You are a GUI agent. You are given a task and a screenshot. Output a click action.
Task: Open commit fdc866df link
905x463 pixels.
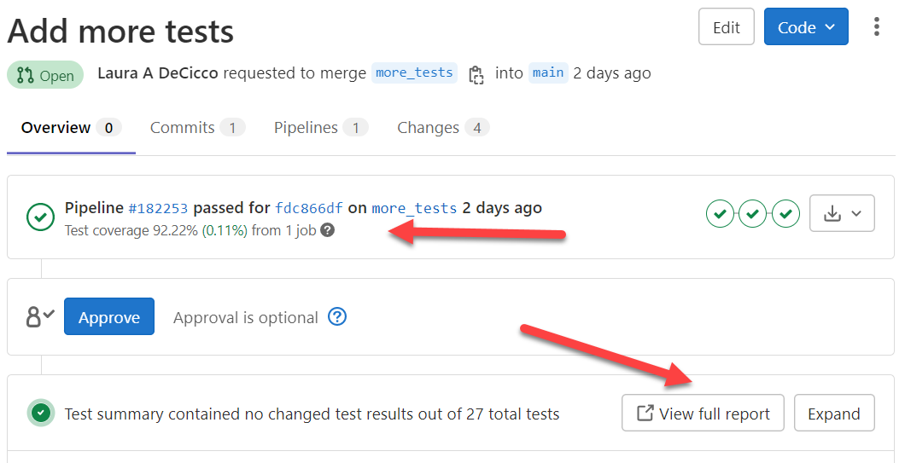309,208
